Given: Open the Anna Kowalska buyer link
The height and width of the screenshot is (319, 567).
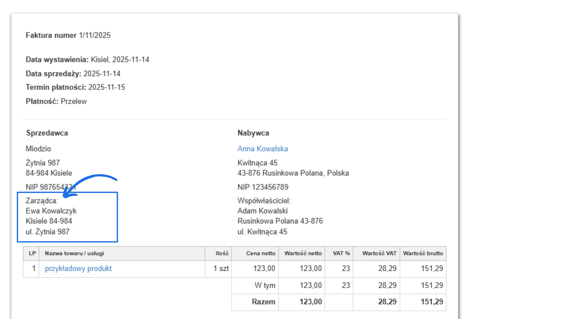Looking at the screenshot, I should pos(263,149).
